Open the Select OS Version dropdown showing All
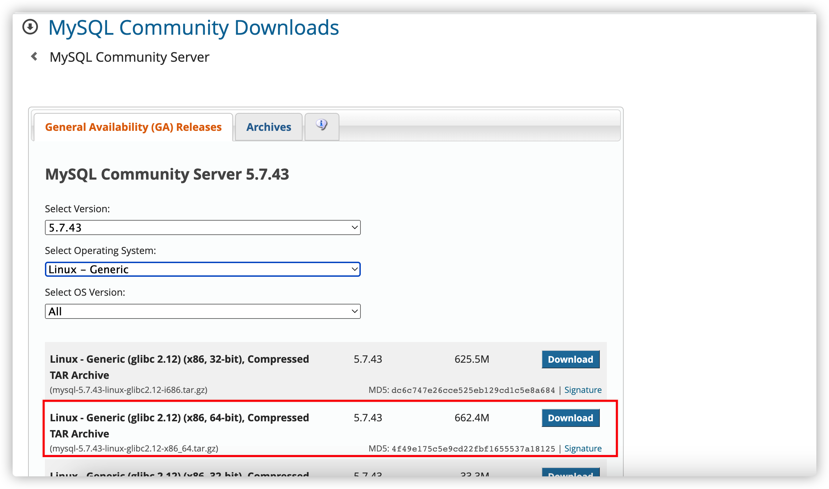Image resolution: width=829 pixels, height=489 pixels. coord(203,312)
